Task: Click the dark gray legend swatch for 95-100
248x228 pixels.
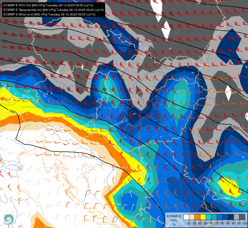Action: pos(242,217)
